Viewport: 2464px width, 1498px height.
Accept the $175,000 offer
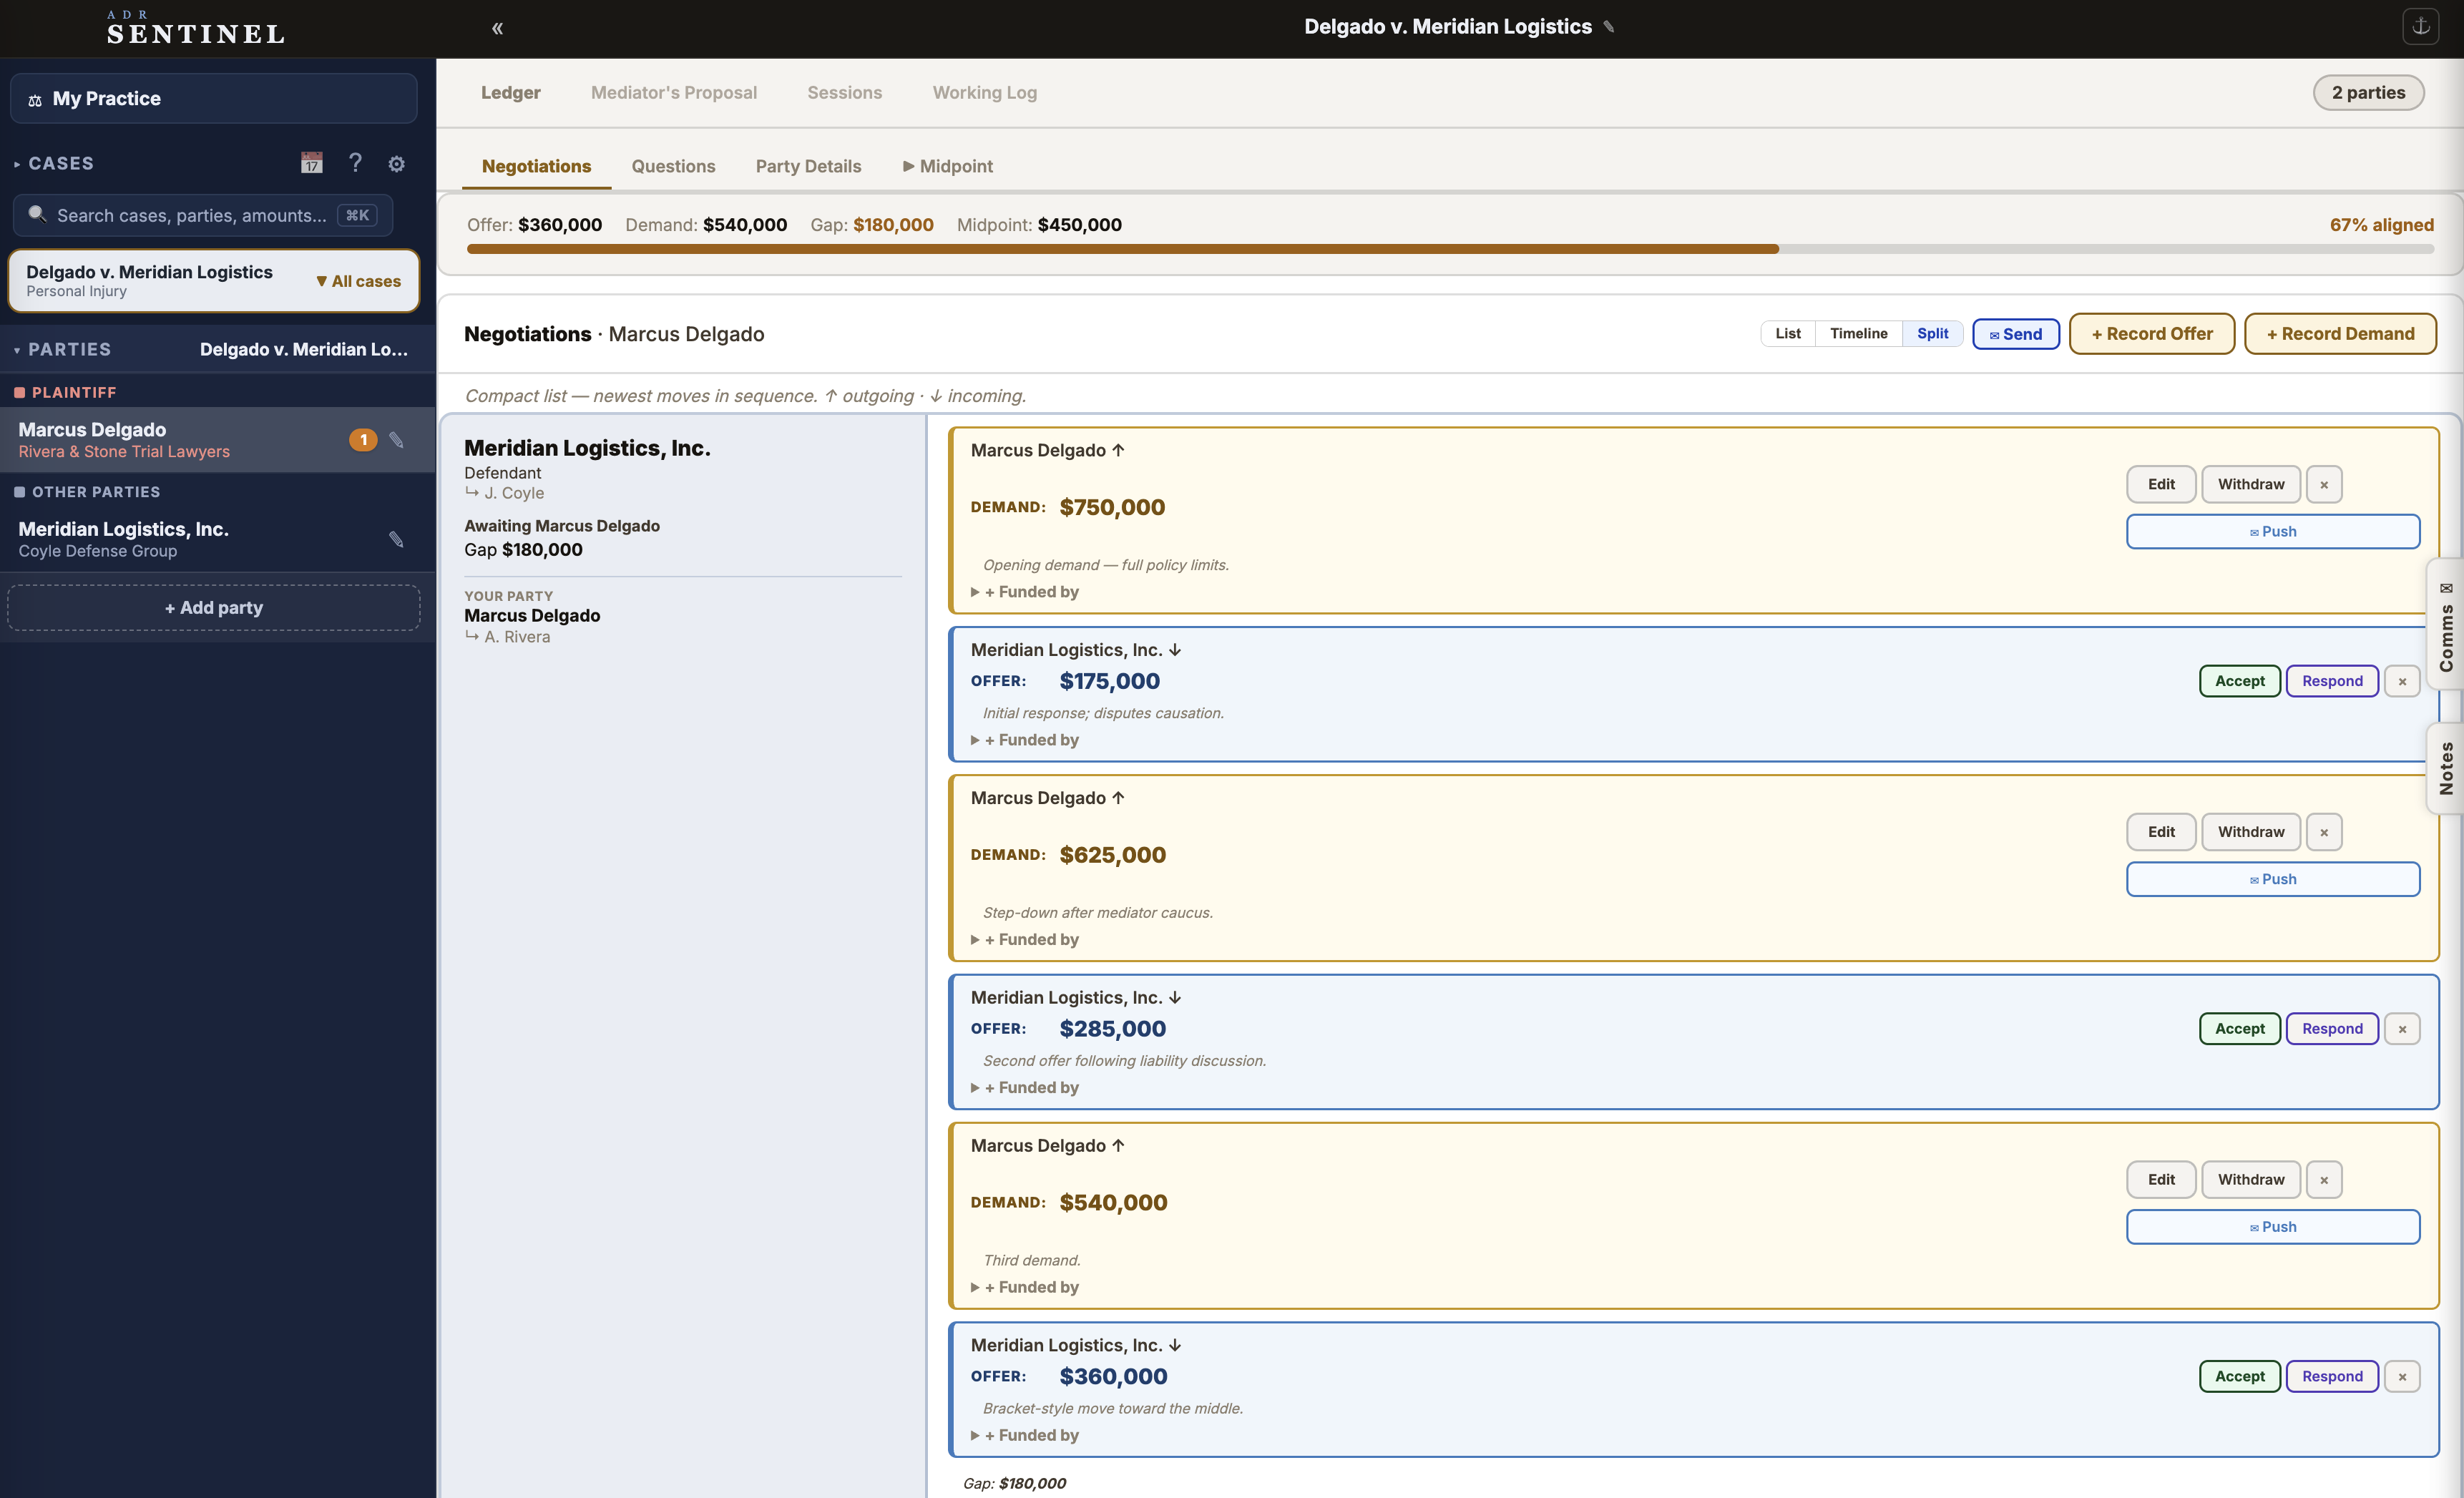2239,681
